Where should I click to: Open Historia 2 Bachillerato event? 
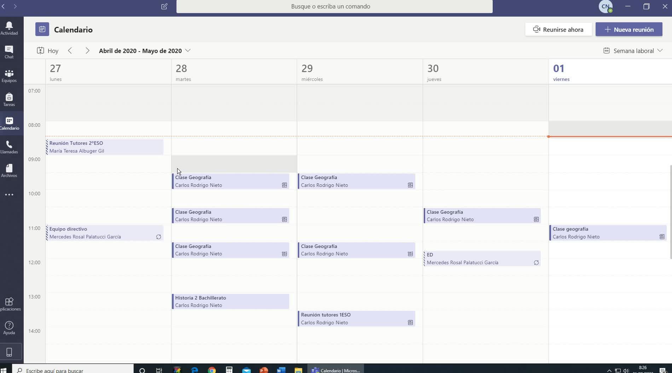click(x=231, y=301)
